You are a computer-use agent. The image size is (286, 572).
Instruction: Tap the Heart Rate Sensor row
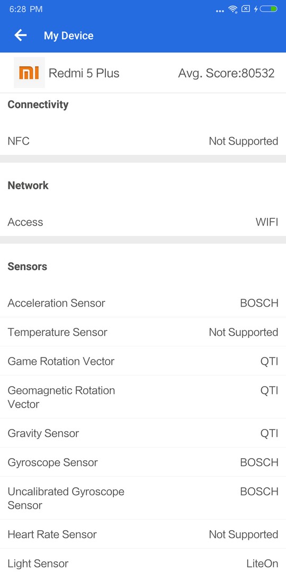[x=143, y=534]
